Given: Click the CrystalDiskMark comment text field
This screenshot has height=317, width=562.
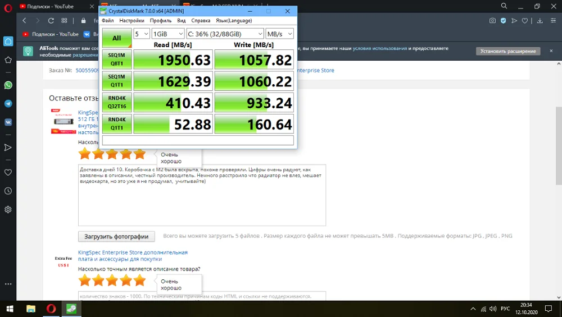Looking at the screenshot, I should pyautogui.click(x=198, y=140).
